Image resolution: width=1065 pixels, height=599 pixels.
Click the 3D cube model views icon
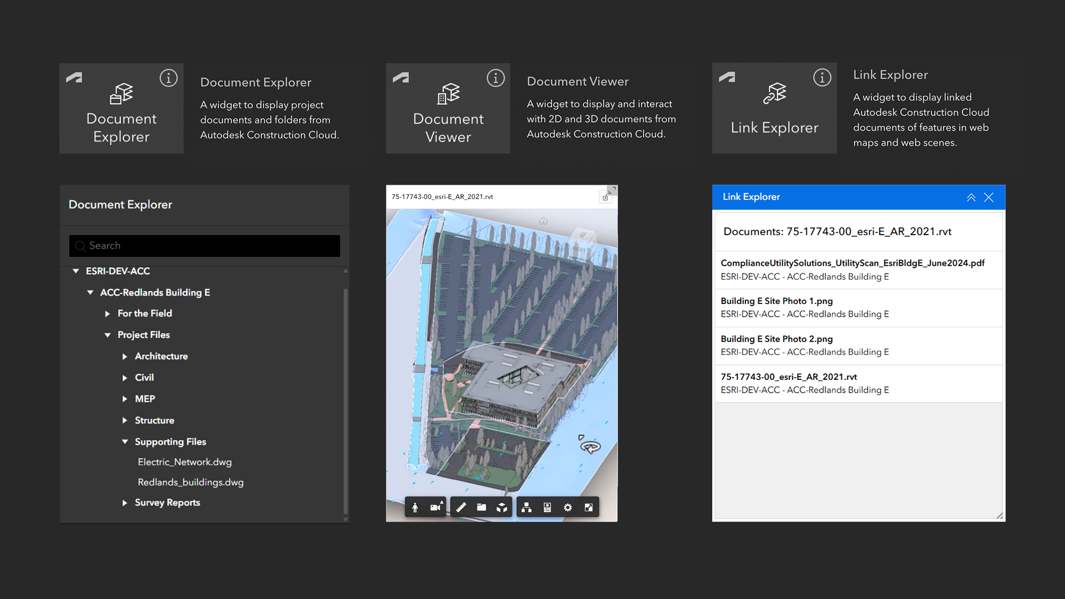(x=502, y=506)
